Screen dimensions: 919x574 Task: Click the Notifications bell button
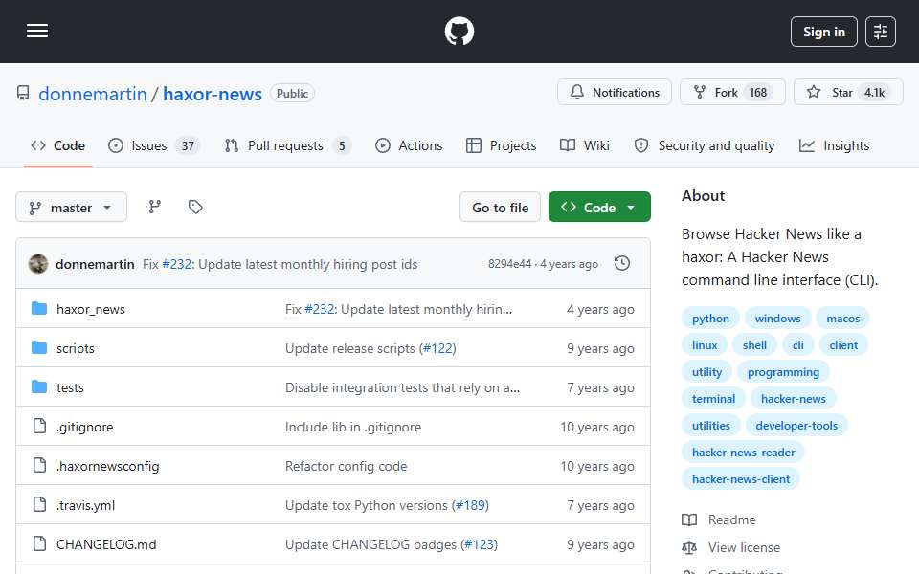[615, 92]
